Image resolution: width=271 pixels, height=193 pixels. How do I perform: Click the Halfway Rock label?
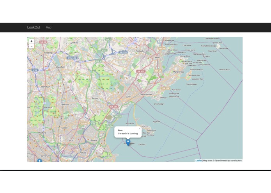tap(225, 70)
